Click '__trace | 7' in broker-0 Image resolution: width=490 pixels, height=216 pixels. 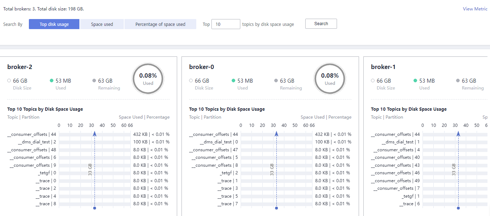[x=228, y=204]
